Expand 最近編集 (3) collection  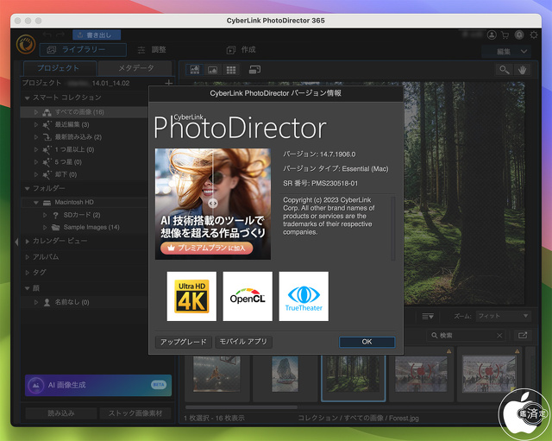pyautogui.click(x=36, y=124)
